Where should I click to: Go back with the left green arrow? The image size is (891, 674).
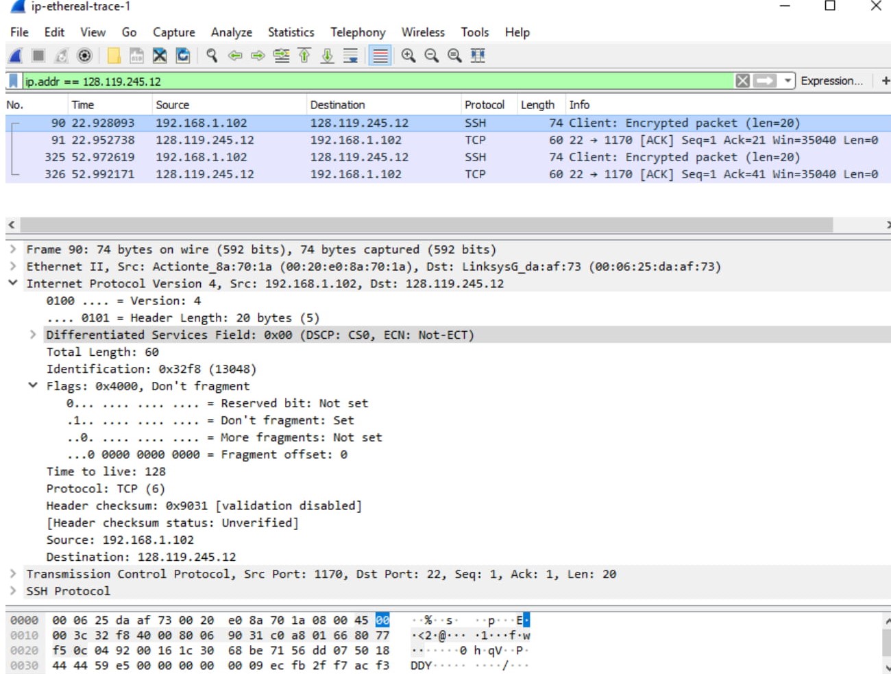235,56
